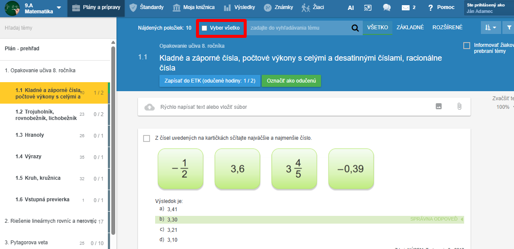The width and height of the screenshot is (514, 249).
Task: Click the magnifier search icon
Action: point(355,28)
